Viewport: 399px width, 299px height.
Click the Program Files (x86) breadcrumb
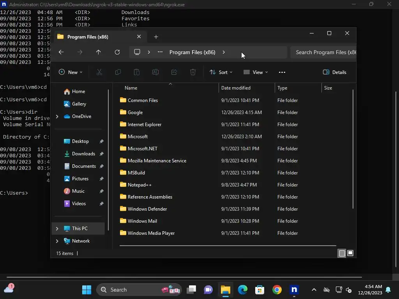192,52
